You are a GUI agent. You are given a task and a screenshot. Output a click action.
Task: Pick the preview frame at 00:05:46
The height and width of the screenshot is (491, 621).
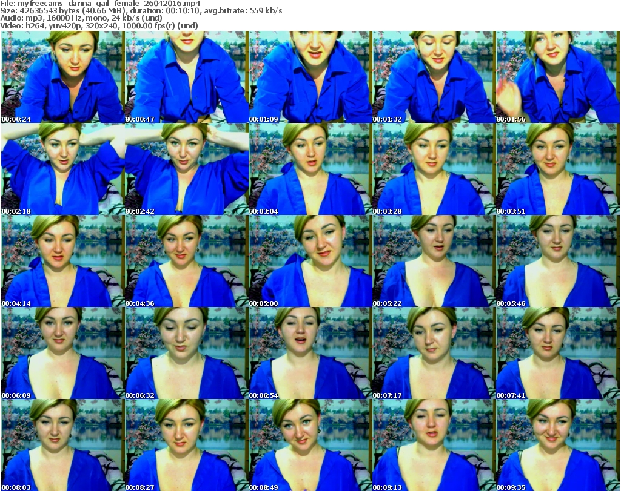point(558,261)
